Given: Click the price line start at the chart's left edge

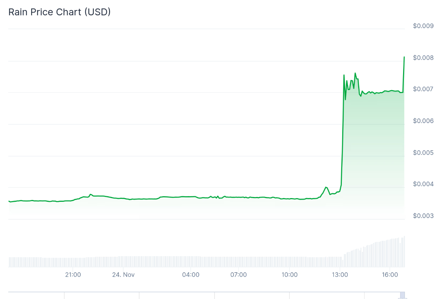Looking at the screenshot, I should click(9, 201).
